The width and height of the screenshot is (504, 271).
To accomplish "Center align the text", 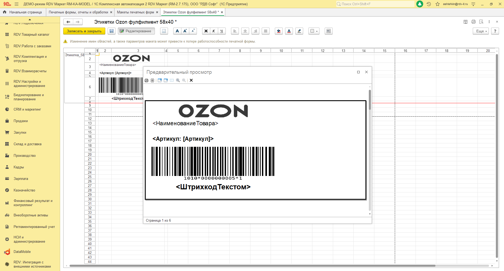I will tap(245, 31).
